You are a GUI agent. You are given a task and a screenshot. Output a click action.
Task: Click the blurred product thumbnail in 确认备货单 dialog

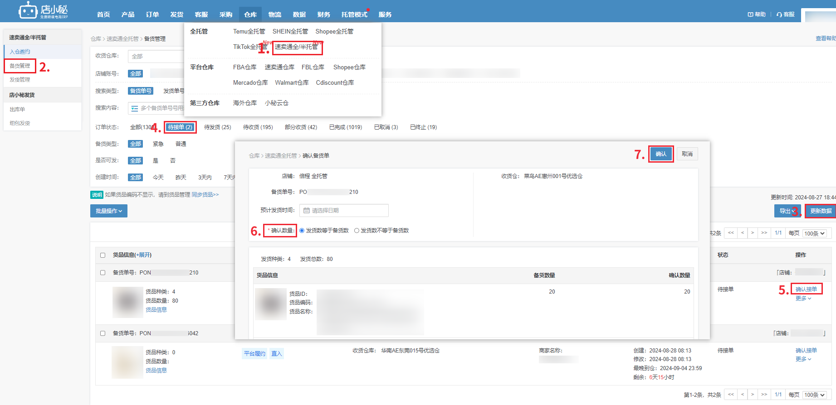pos(271,304)
